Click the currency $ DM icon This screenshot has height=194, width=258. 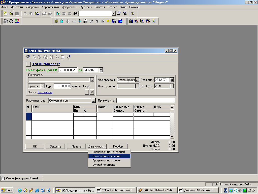tap(17, 21)
